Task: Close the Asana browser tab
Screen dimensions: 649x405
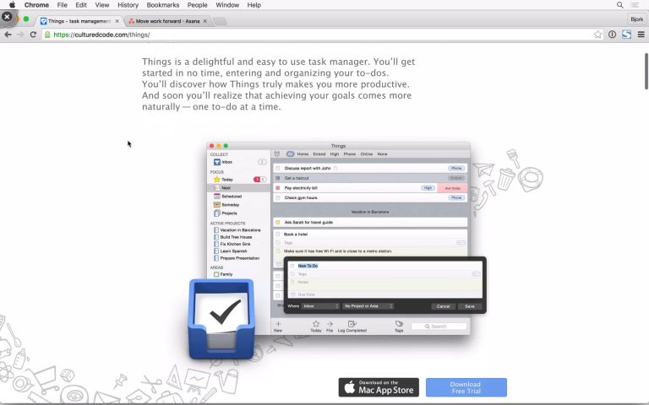Action: [x=205, y=21]
